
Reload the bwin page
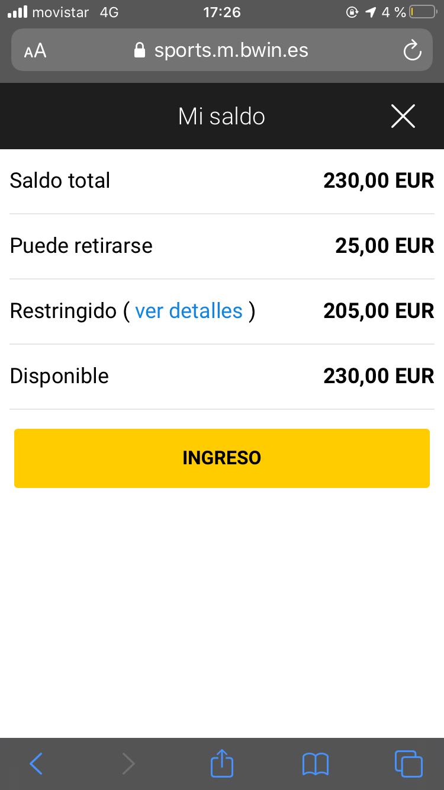[412, 51]
